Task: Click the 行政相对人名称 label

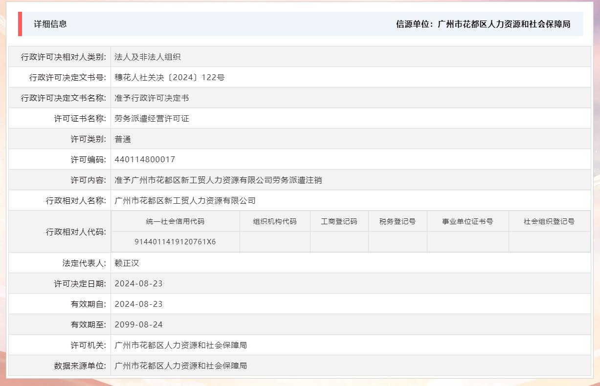Action: click(x=76, y=200)
